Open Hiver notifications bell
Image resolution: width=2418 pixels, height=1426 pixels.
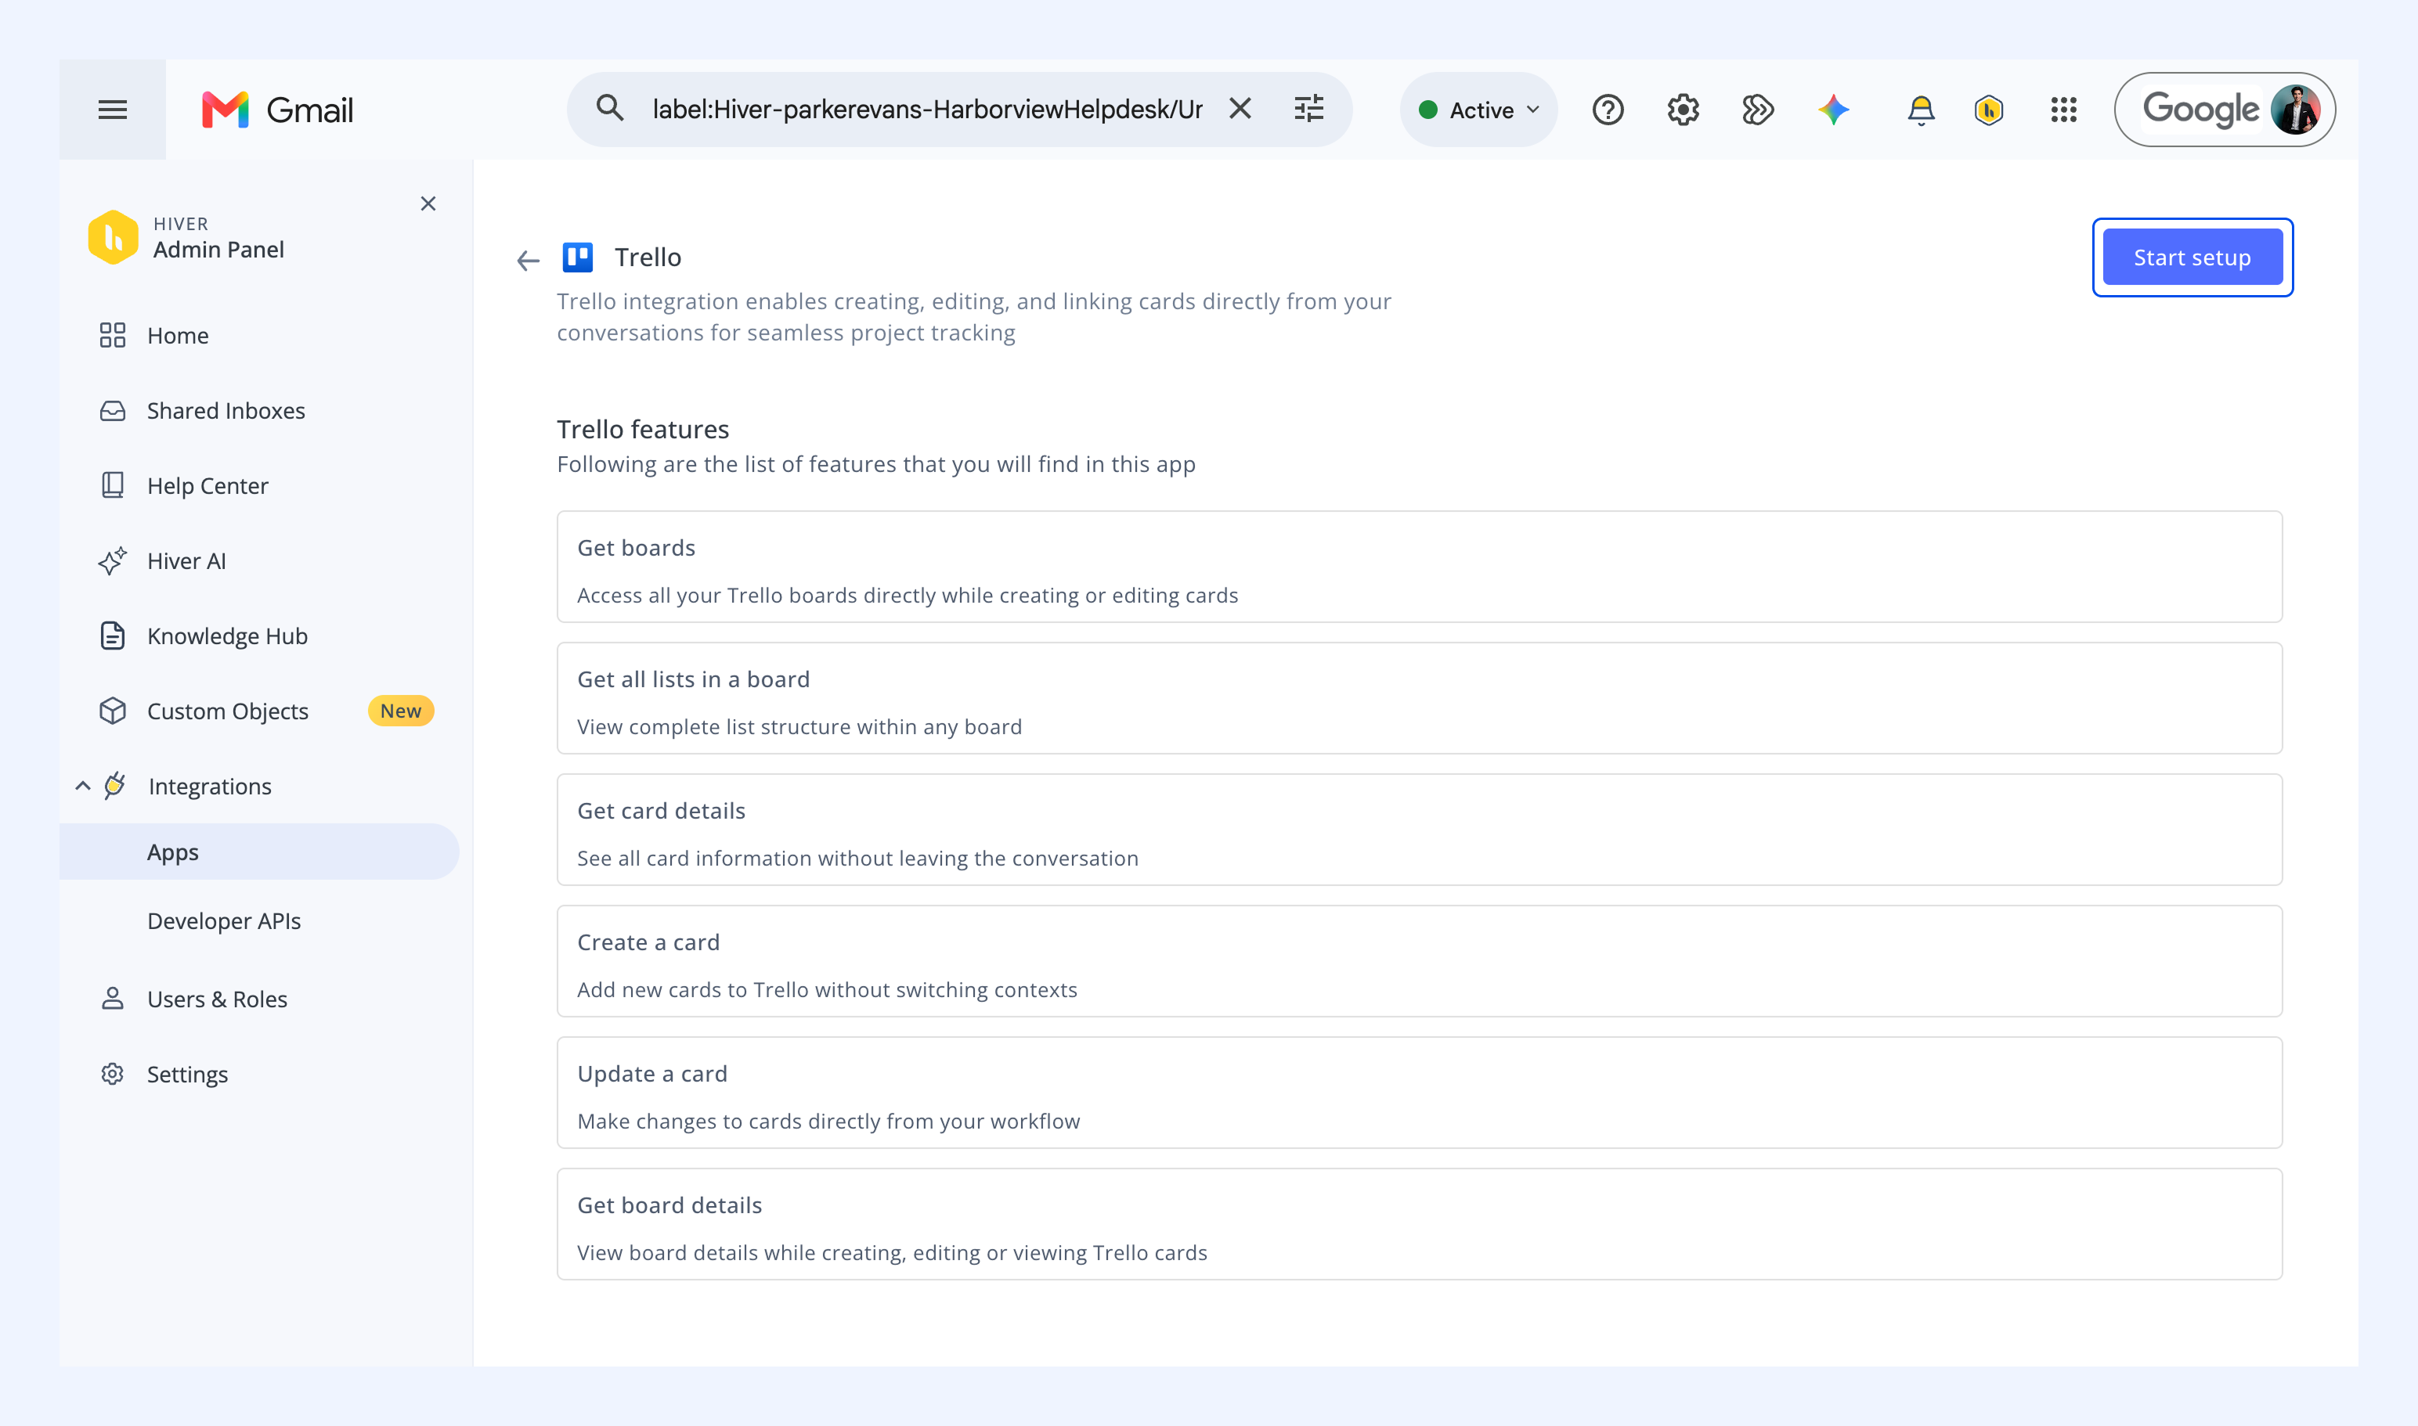(1920, 110)
